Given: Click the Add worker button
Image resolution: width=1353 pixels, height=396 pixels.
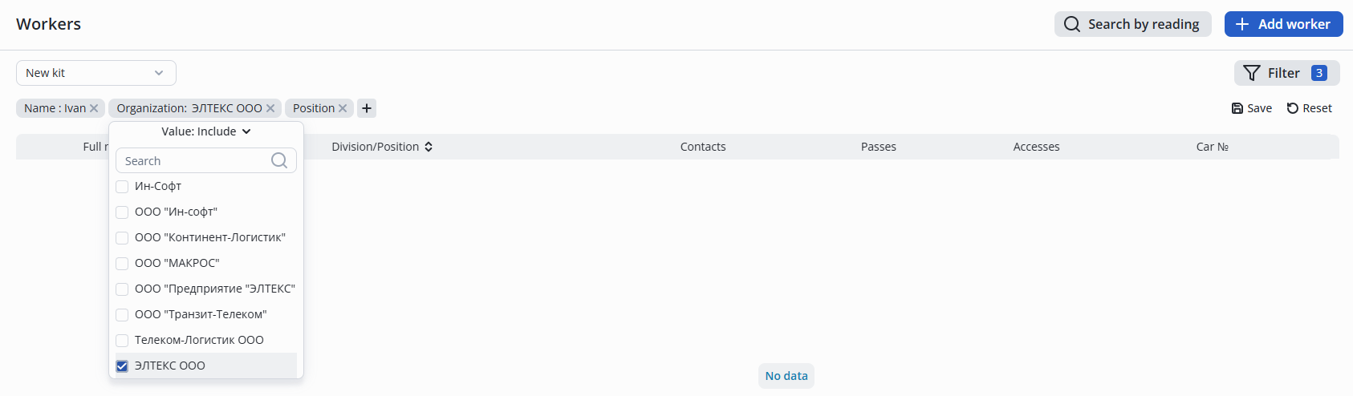Looking at the screenshot, I should click(1283, 24).
